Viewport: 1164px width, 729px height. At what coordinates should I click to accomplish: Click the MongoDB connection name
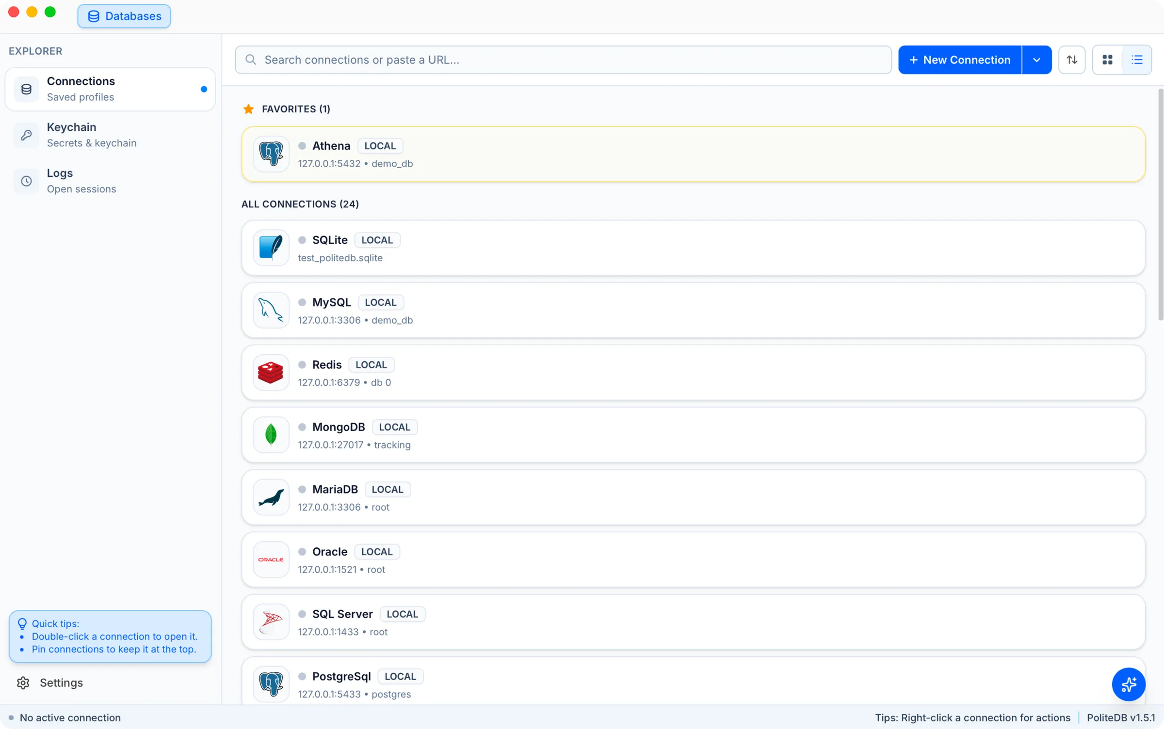(339, 427)
